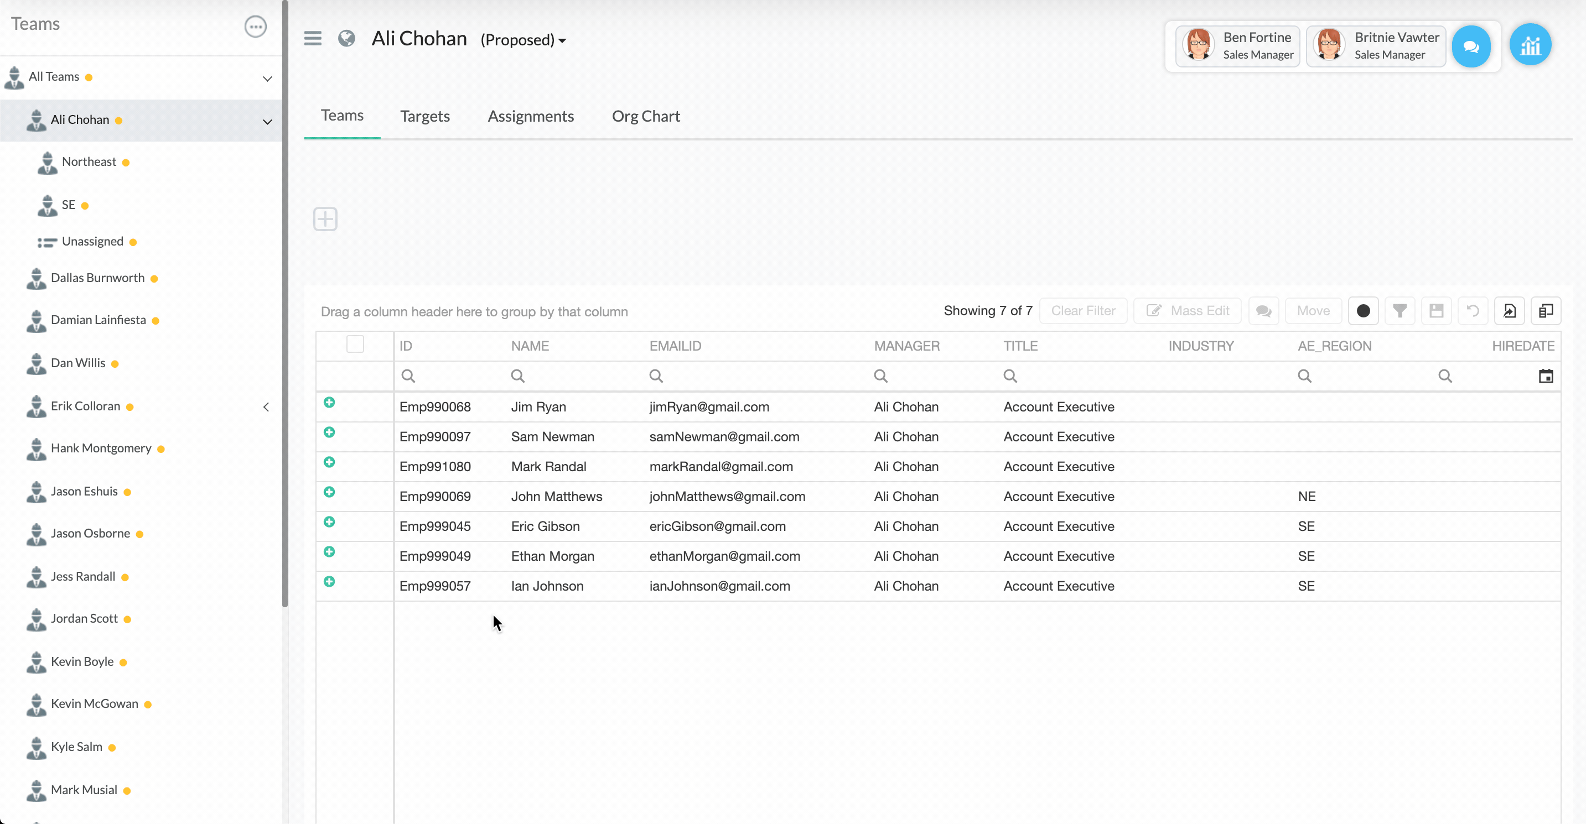1586x824 pixels.
Task: Click the black circle color button
Action: coord(1363,311)
